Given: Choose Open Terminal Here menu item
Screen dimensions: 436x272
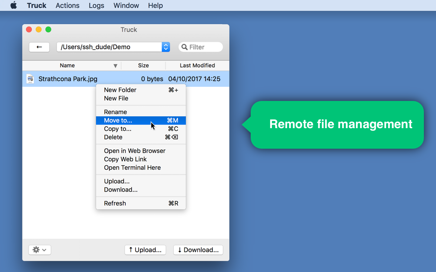Looking at the screenshot, I should (141, 168).
